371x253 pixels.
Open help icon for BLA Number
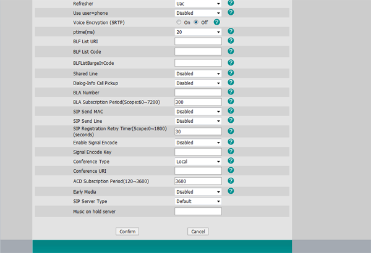coord(231,92)
